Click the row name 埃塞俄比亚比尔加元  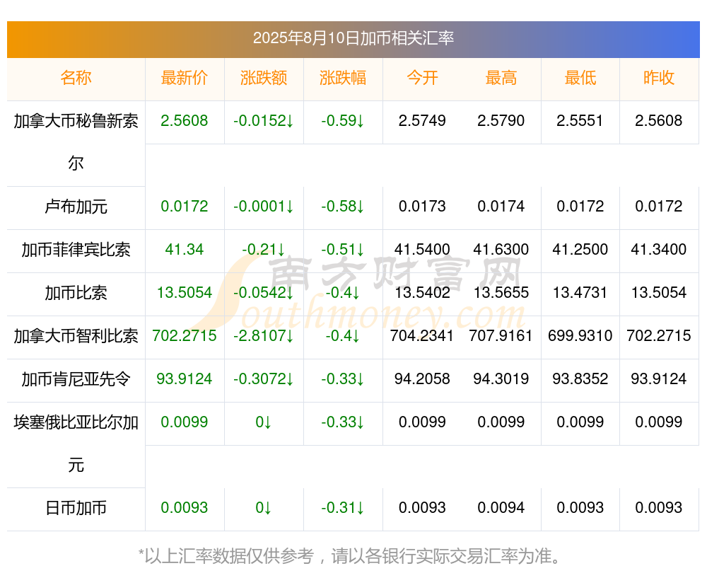click(x=76, y=444)
